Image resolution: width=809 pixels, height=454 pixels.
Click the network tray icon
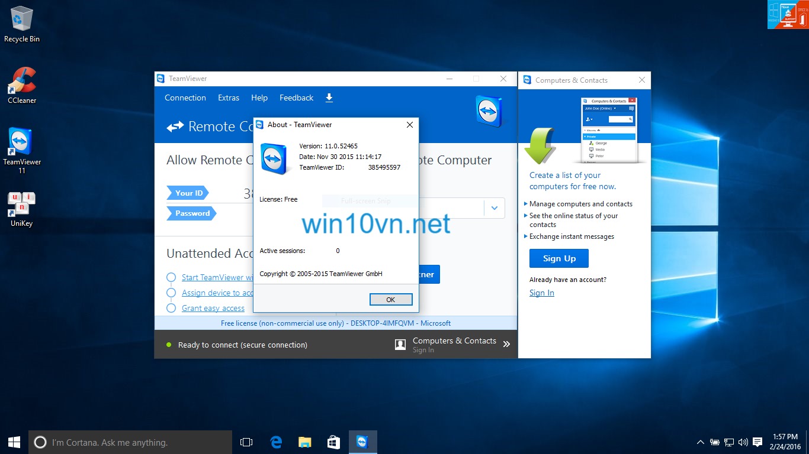pyautogui.click(x=729, y=442)
